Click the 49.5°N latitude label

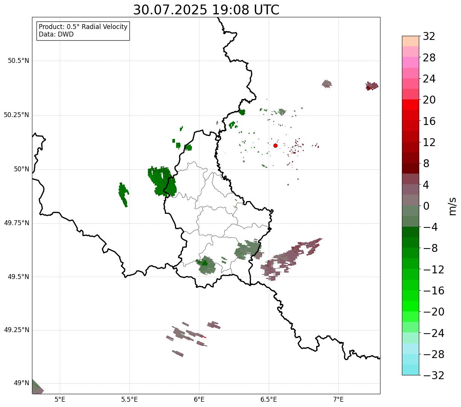tap(18, 277)
